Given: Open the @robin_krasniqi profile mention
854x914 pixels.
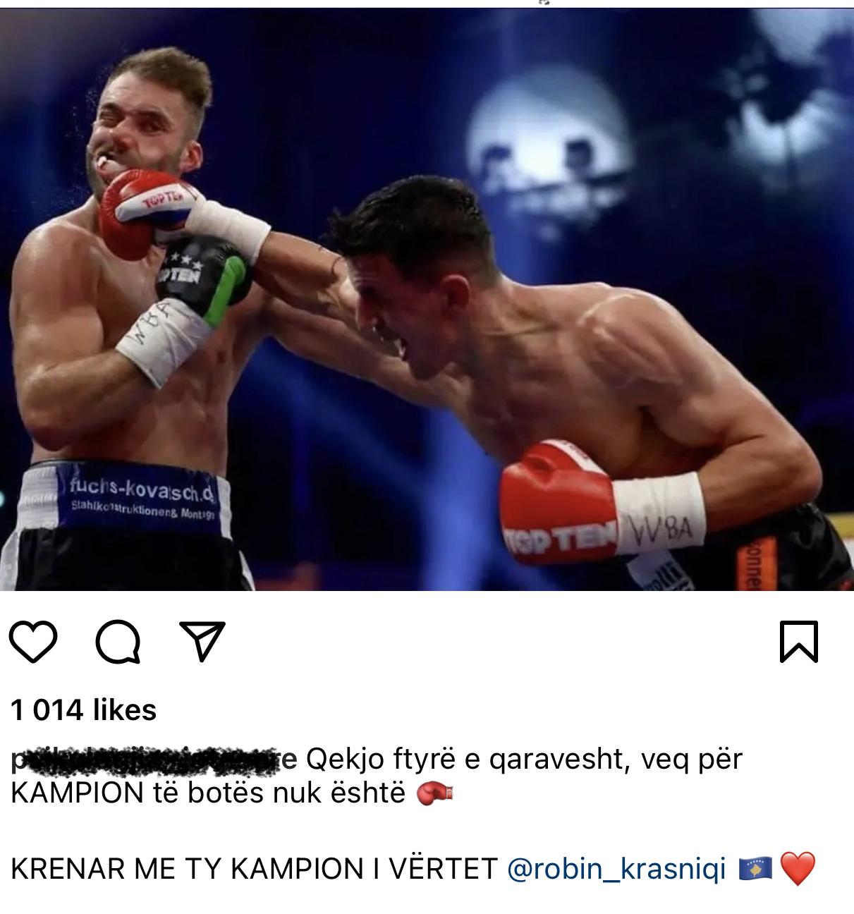Looking at the screenshot, I should [x=616, y=868].
